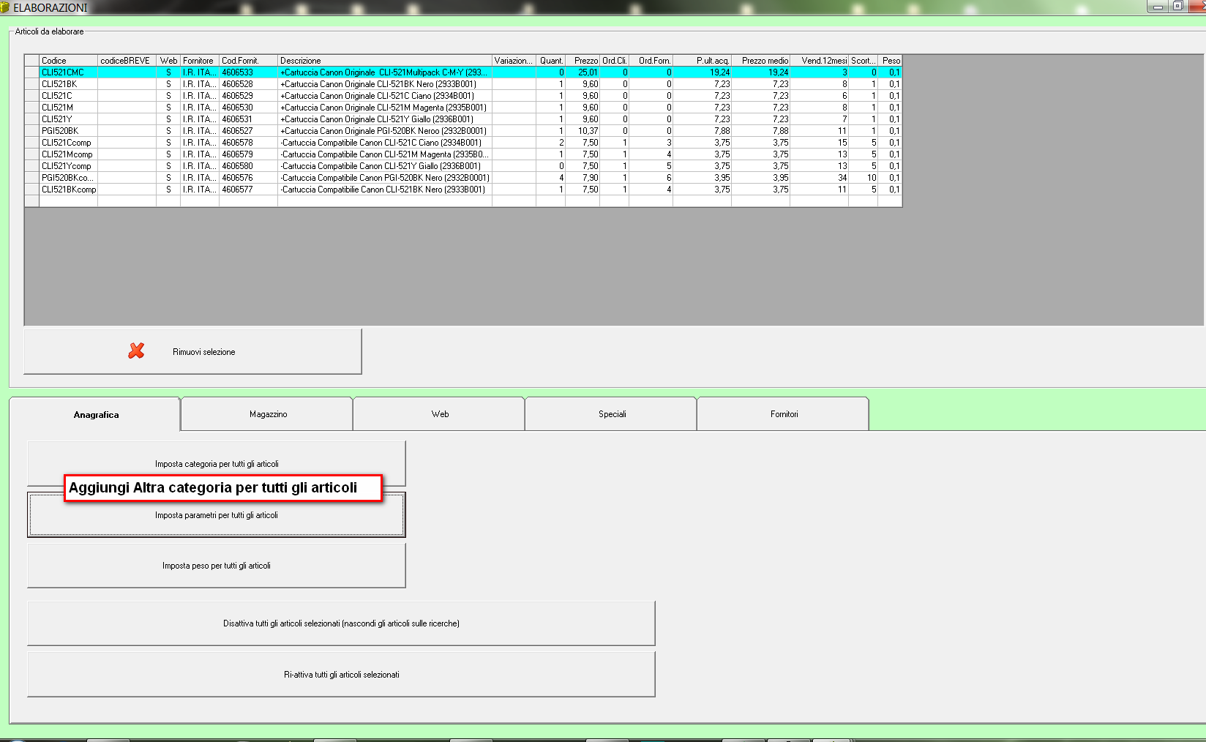
Task: Go to the Fornitori tab
Action: pyautogui.click(x=784, y=414)
